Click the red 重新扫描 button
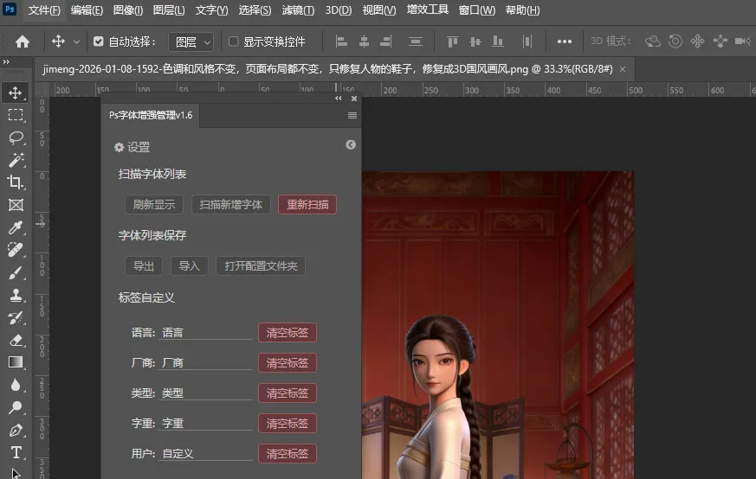The image size is (756, 479). coord(307,205)
